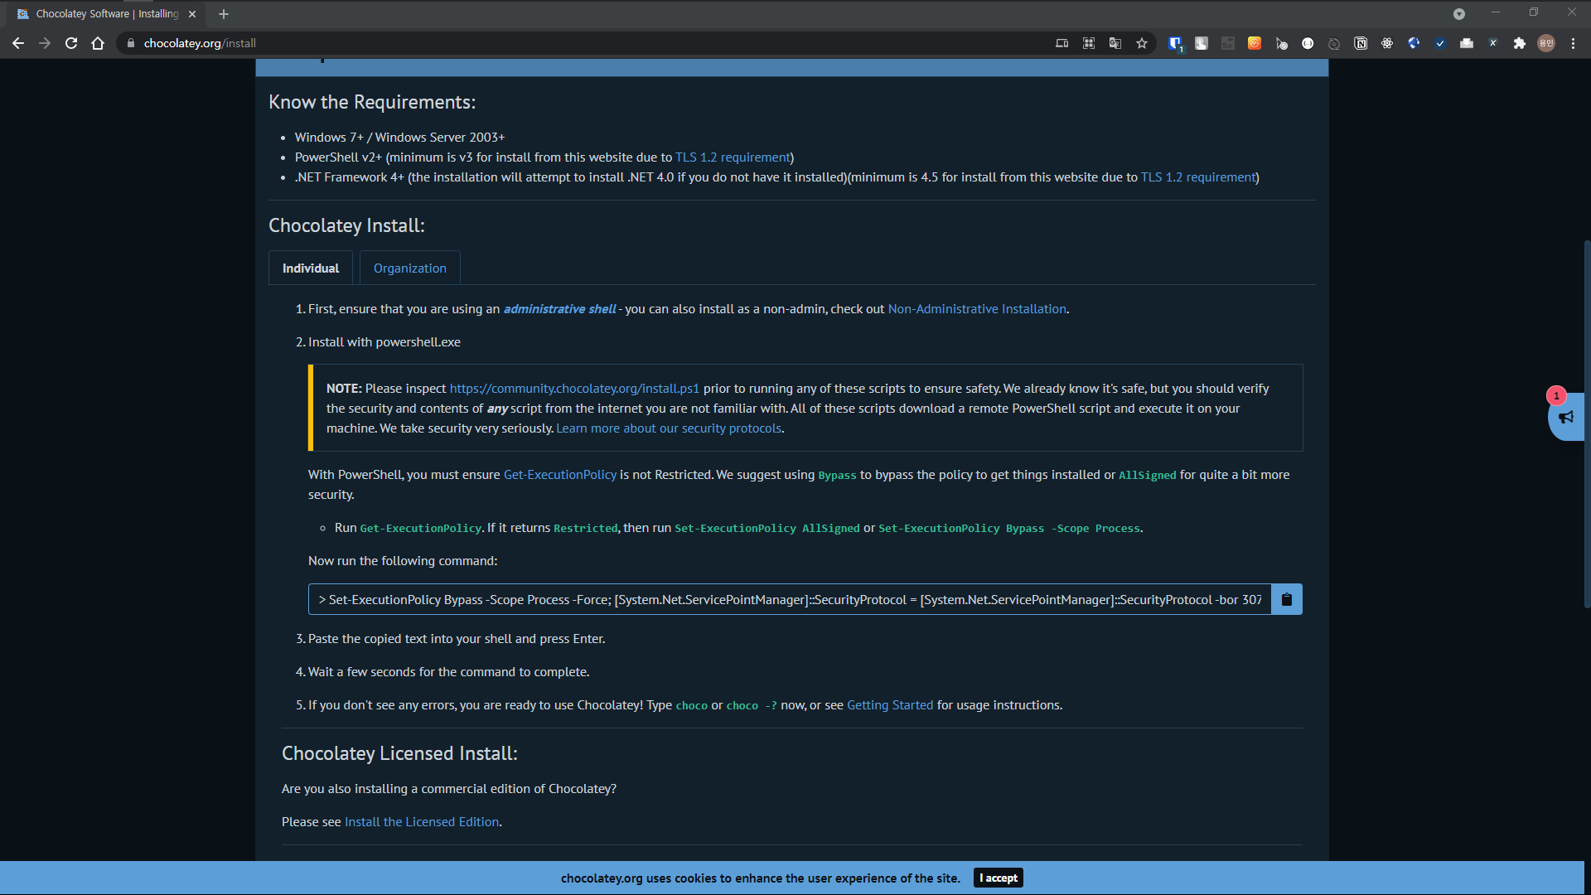
Task: Open the Chrome tab search dropdown
Action: pos(1459,14)
